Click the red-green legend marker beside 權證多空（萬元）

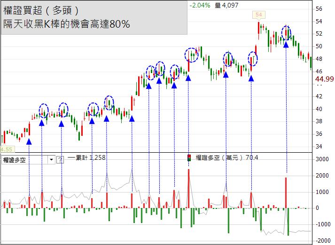[189, 158]
